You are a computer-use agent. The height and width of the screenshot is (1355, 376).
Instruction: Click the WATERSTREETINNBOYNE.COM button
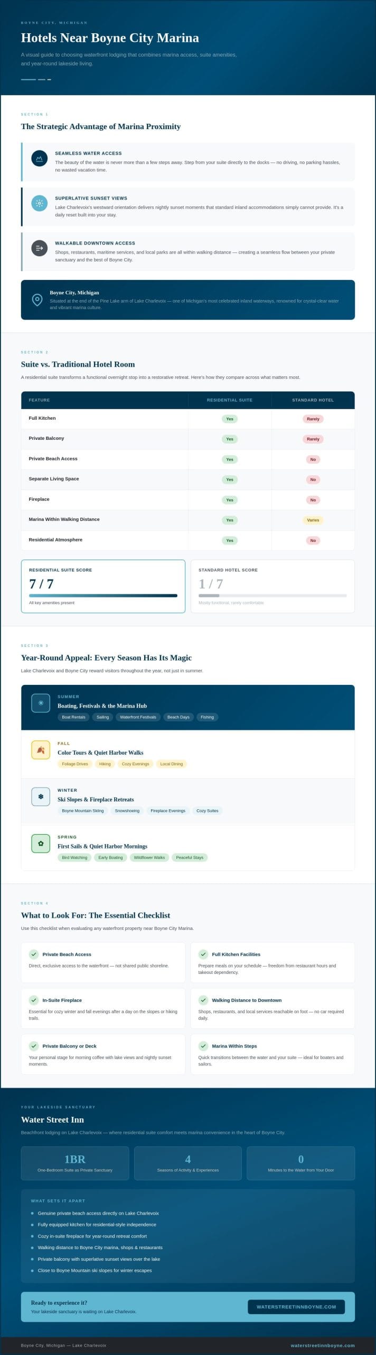coord(296,1307)
